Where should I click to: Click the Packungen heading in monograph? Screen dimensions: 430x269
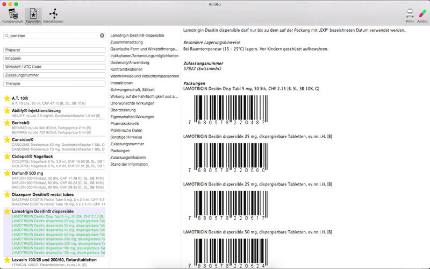pos(194,83)
